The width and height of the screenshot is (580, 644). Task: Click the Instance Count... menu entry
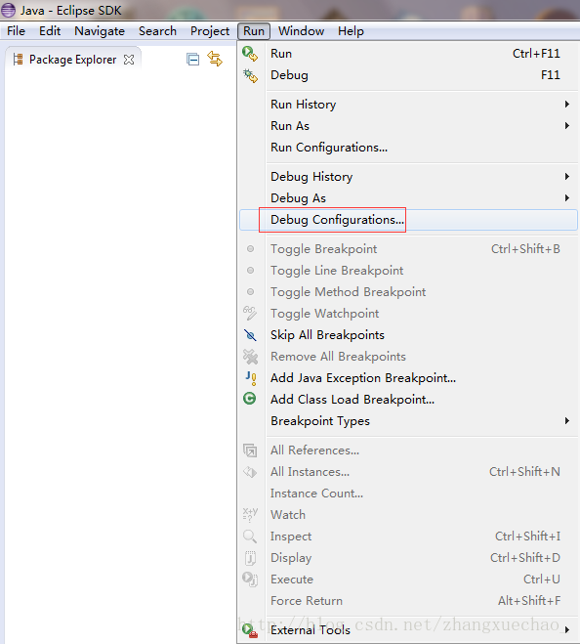[408, 494]
